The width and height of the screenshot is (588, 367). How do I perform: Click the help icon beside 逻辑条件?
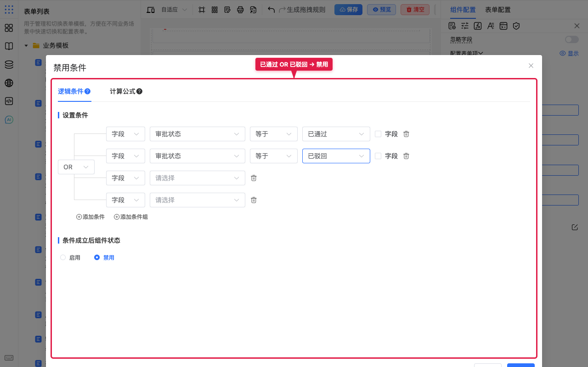[87, 91]
